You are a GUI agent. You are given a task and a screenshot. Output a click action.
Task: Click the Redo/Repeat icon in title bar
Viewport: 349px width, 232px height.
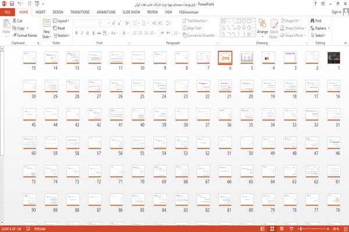(30, 4)
